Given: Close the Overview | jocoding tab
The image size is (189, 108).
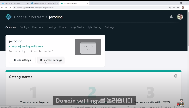Looking at the screenshot, I should pyautogui.click(x=87, y=3).
